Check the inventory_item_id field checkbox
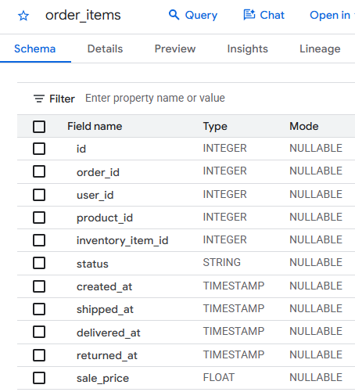Image resolution: width=355 pixels, height=392 pixels. click(x=39, y=240)
